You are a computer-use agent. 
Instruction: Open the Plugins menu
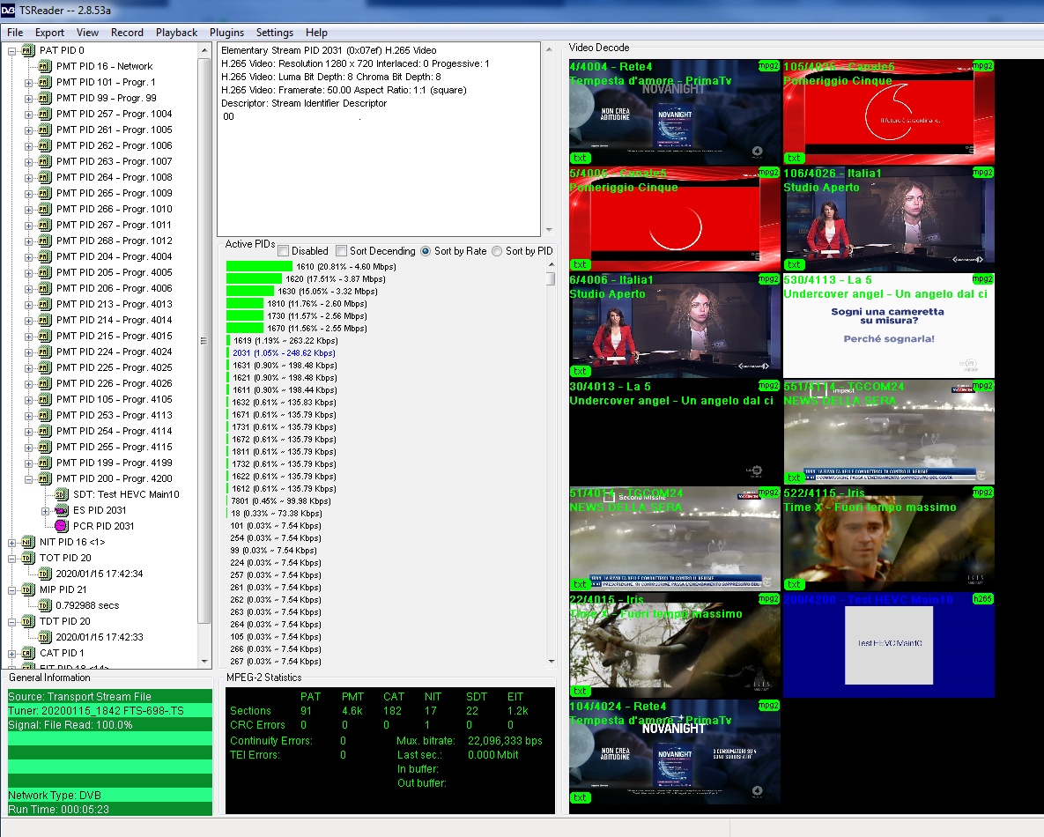tap(226, 33)
